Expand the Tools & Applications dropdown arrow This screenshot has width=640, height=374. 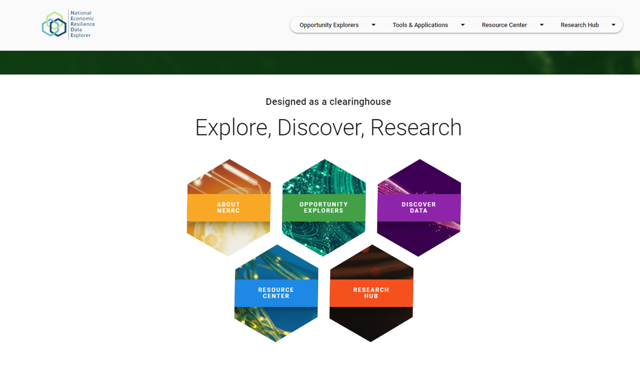point(463,25)
